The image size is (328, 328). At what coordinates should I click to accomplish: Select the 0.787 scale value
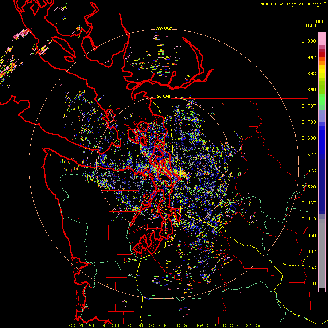pyautogui.click(x=309, y=106)
